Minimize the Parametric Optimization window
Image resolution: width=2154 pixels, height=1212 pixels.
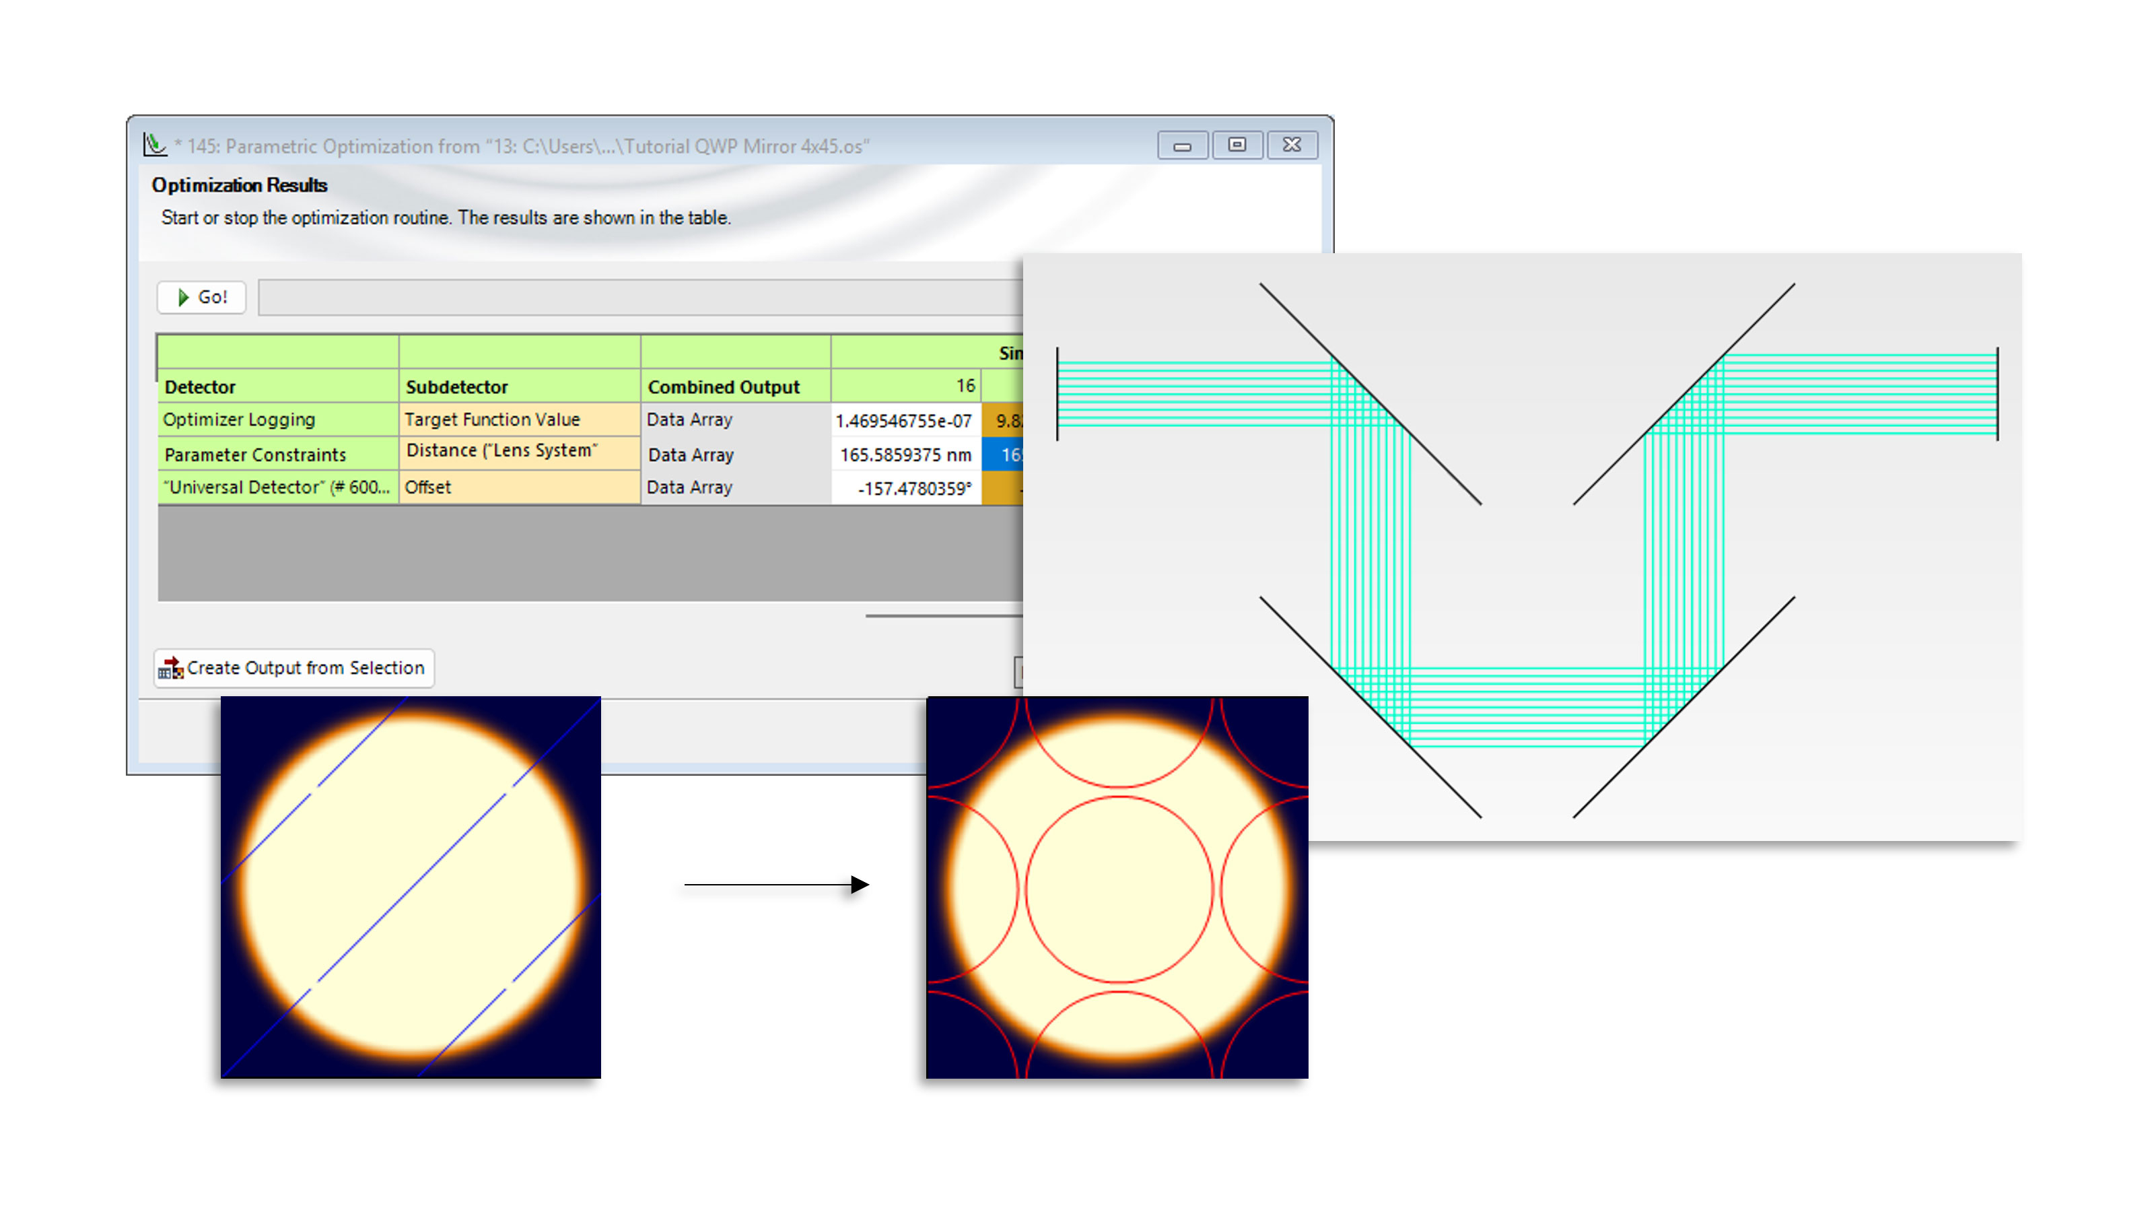[x=1181, y=145]
